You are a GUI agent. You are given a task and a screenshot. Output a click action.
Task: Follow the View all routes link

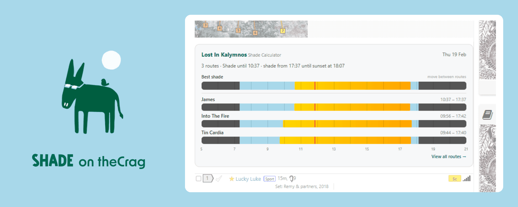(x=448, y=157)
